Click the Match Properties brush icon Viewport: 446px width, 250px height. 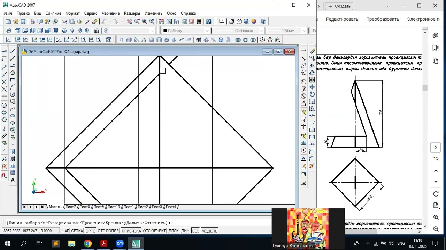point(87,22)
